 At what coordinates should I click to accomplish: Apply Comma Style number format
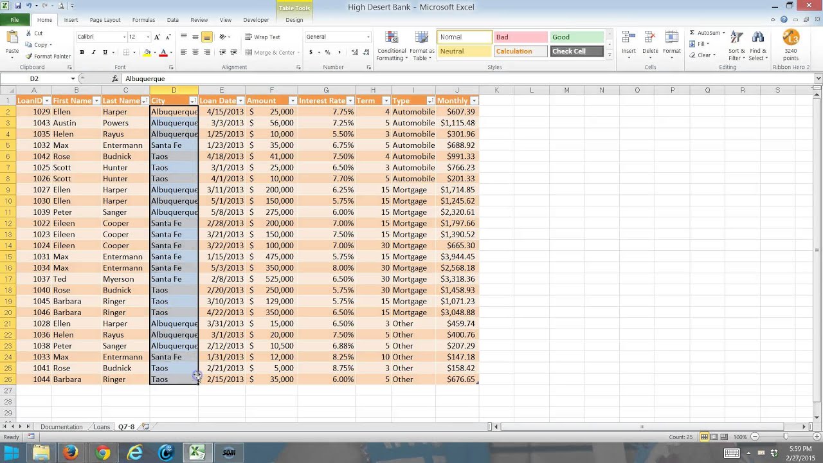click(x=338, y=52)
